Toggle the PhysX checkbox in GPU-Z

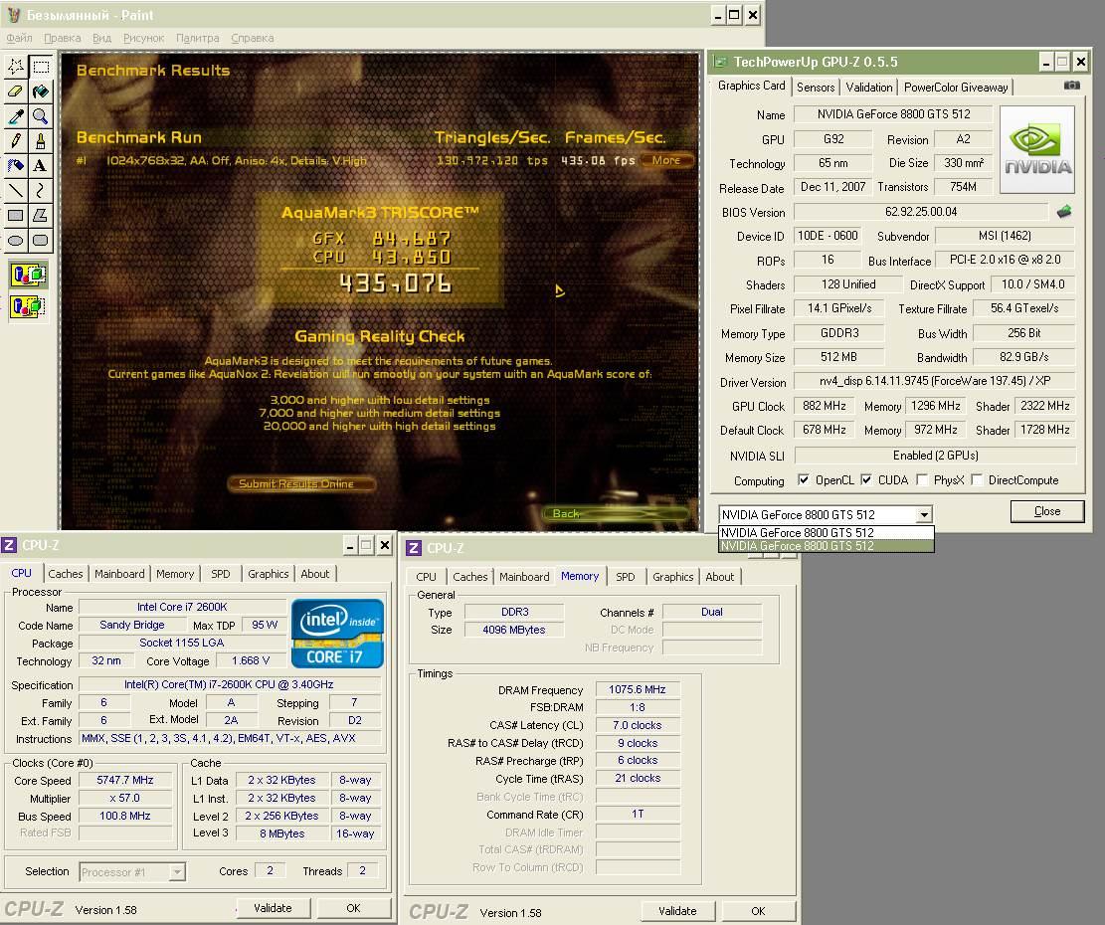(922, 479)
